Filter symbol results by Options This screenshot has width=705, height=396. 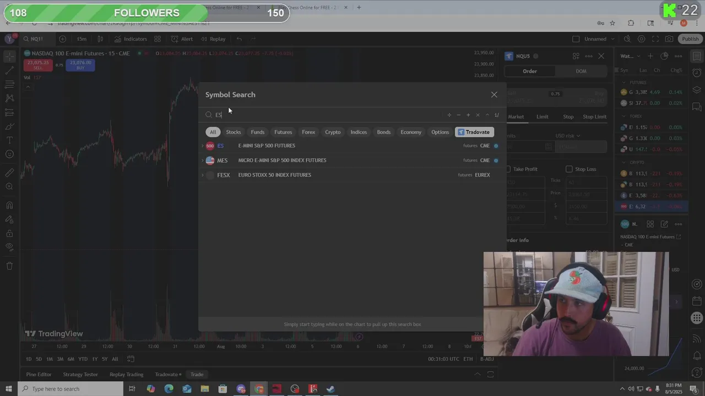point(440,132)
